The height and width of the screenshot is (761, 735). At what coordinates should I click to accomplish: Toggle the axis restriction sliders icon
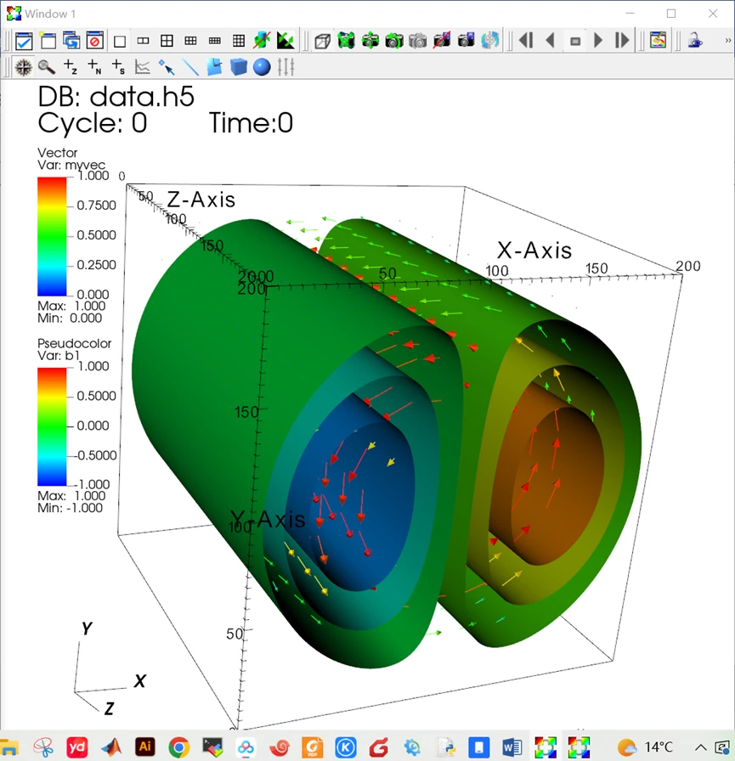click(x=286, y=67)
